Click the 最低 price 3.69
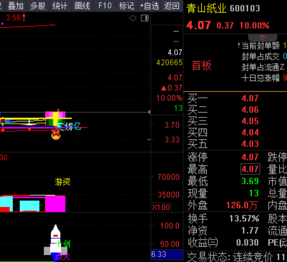The image size is (287, 262). pyautogui.click(x=250, y=181)
